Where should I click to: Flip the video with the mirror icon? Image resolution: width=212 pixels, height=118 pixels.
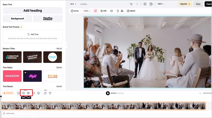coord(122,11)
